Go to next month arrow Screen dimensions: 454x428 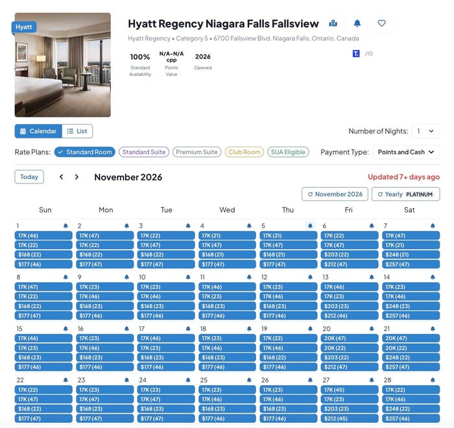tap(77, 177)
